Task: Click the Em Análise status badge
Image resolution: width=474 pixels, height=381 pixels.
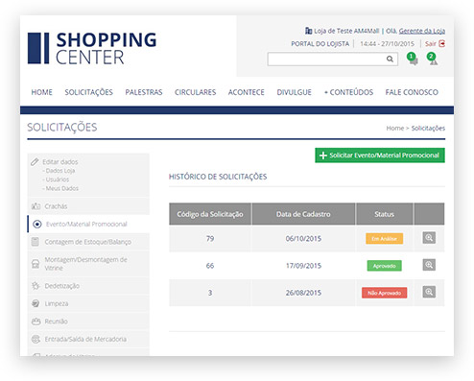Action: point(384,238)
